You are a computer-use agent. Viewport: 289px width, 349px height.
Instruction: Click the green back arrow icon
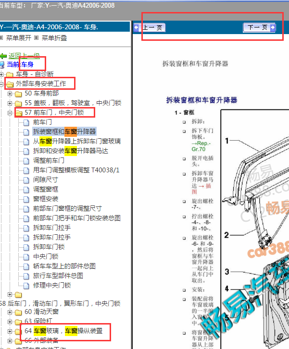(3, 56)
